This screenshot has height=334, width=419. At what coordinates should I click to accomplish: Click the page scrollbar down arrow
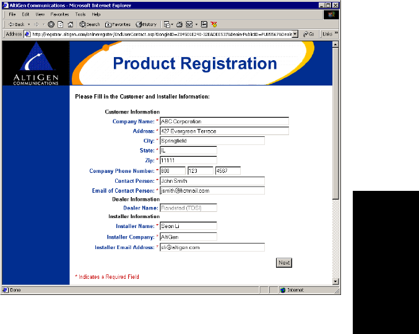[335, 281]
